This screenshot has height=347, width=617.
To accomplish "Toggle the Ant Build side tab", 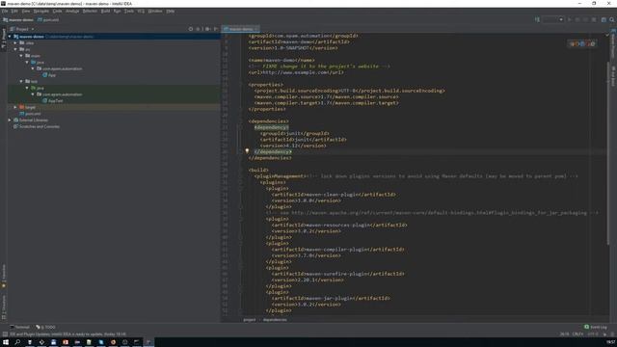I will [x=613, y=76].
